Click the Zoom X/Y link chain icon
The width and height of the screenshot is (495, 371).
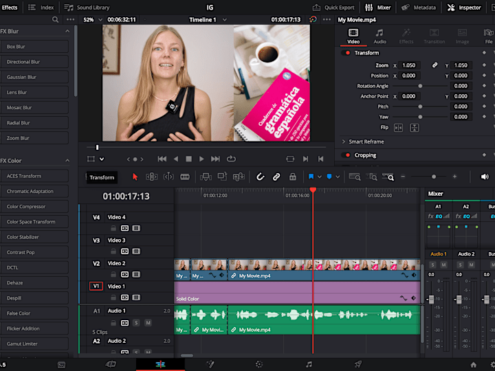pyautogui.click(x=434, y=65)
